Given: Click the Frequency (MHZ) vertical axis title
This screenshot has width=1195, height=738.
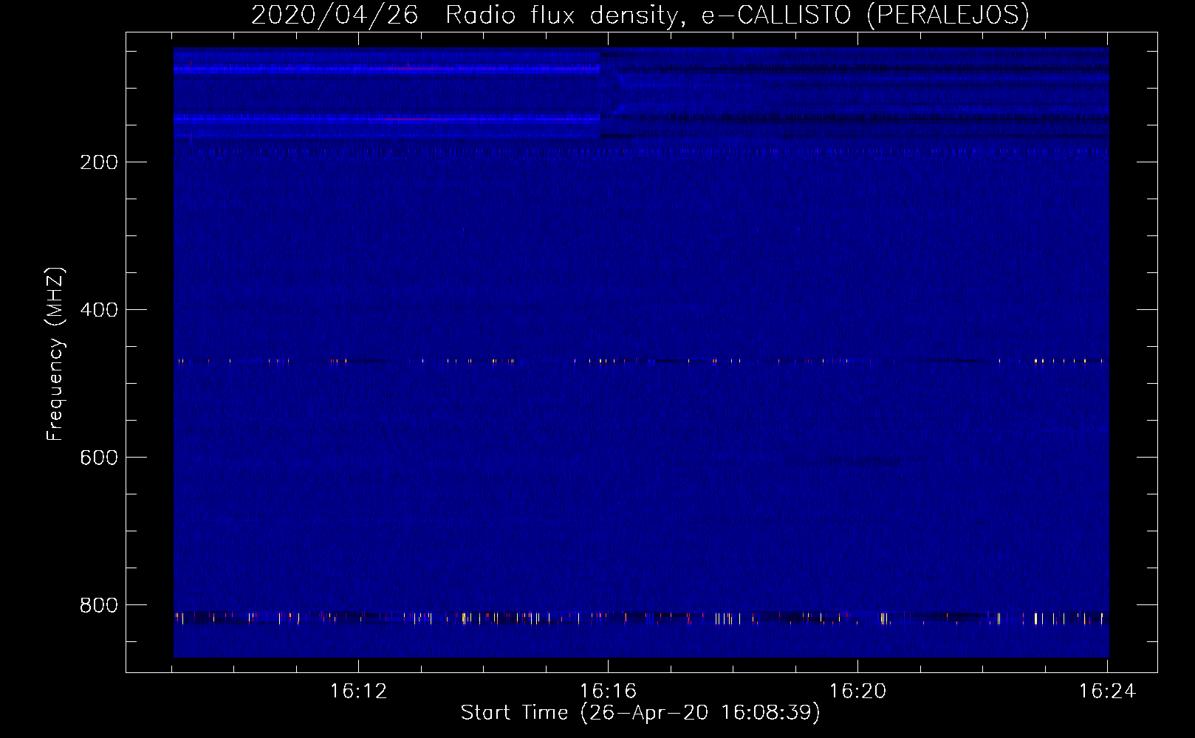Looking at the screenshot, I should [55, 354].
